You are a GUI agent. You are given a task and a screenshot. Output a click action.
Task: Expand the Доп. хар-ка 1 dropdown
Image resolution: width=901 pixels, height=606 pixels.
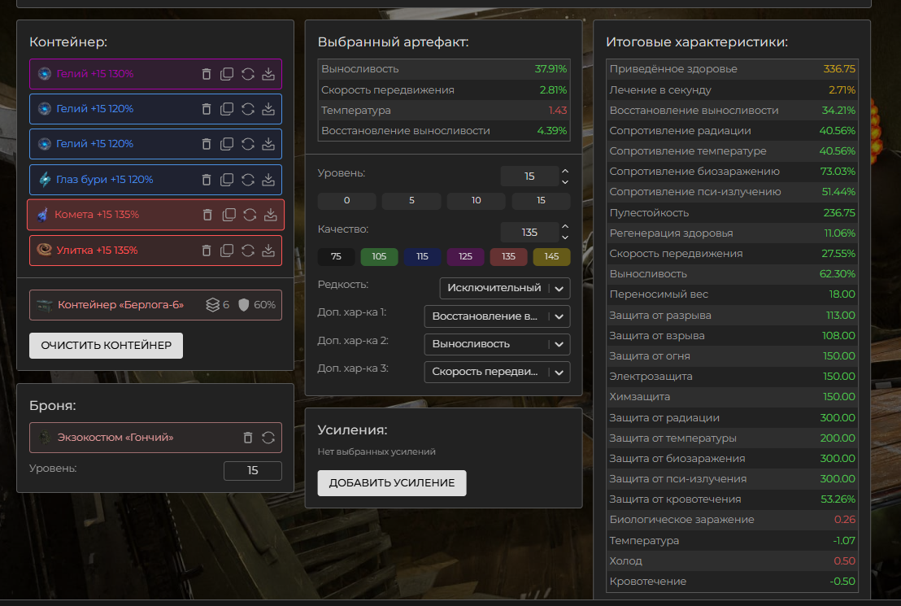point(497,316)
